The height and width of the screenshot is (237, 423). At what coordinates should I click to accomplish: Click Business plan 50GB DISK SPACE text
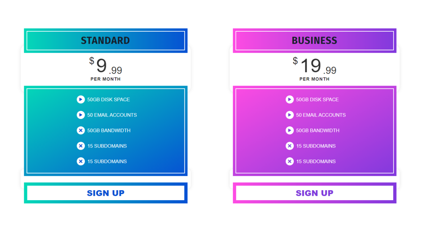[317, 99]
